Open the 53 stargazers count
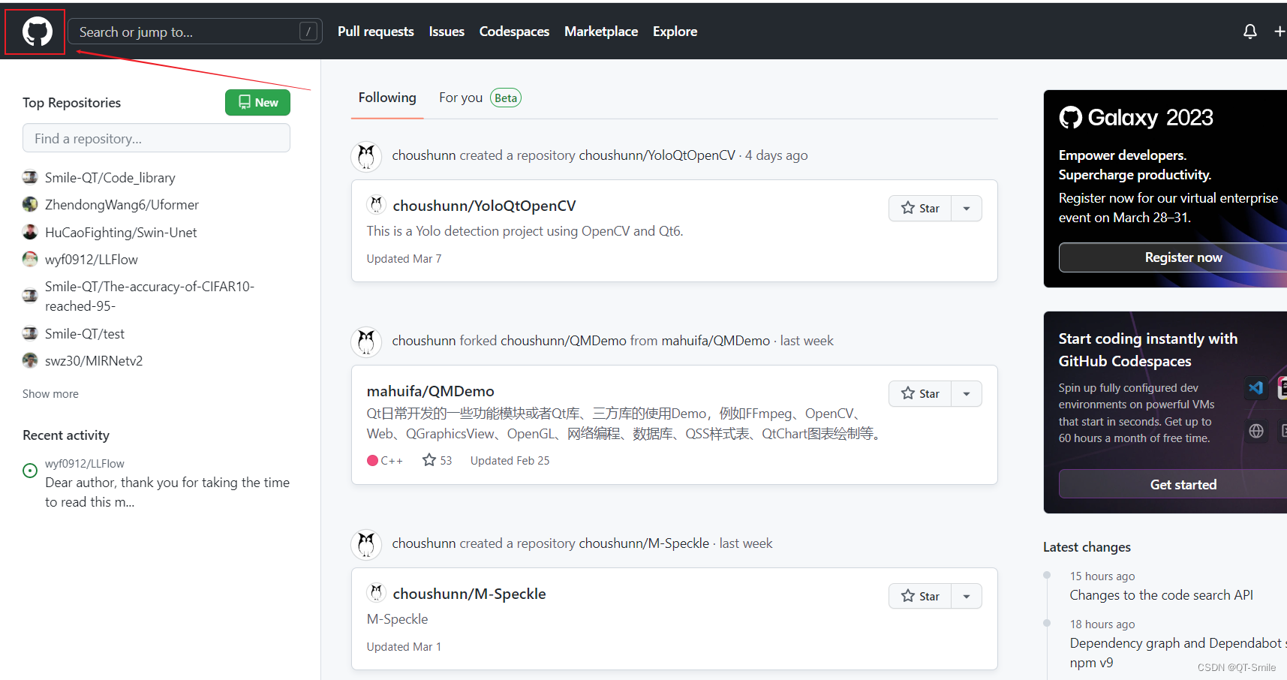1287x680 pixels. (437, 460)
